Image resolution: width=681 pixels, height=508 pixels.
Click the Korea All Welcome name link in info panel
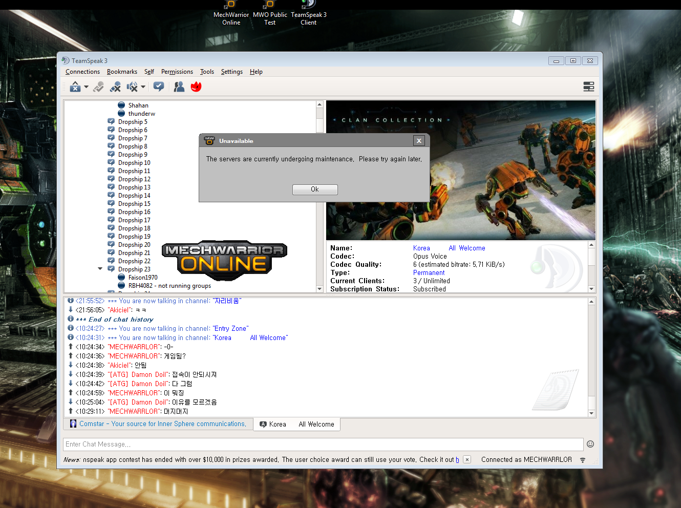point(449,248)
